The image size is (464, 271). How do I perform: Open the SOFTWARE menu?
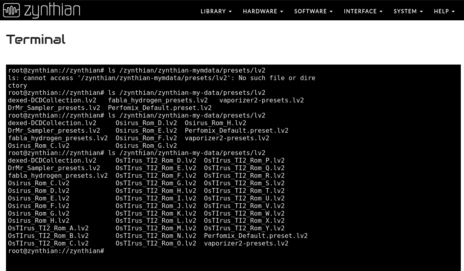coord(313,12)
